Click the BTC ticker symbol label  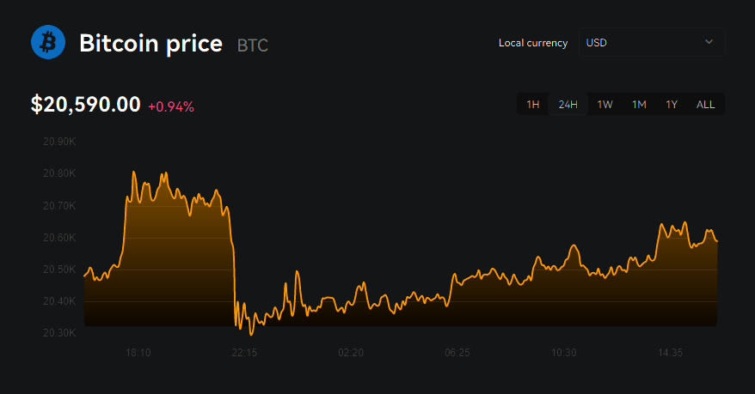tap(252, 45)
